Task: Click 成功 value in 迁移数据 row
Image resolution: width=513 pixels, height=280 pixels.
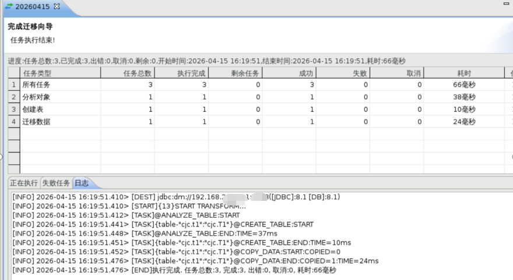Action: point(289,122)
